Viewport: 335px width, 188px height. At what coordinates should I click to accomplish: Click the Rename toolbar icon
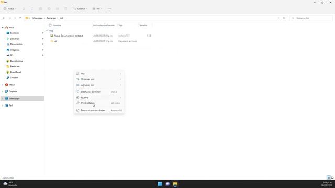(49, 9)
